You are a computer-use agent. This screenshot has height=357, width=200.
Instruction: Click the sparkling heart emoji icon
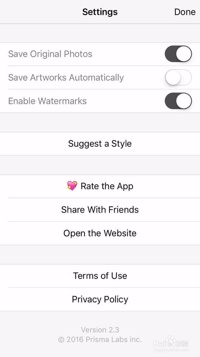pos(72,186)
